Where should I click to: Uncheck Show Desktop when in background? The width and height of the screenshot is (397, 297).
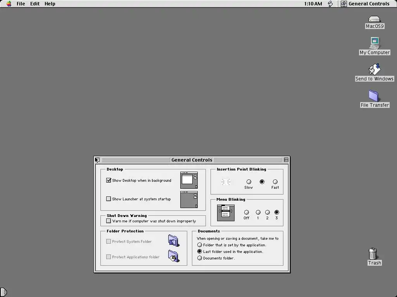[x=109, y=180]
